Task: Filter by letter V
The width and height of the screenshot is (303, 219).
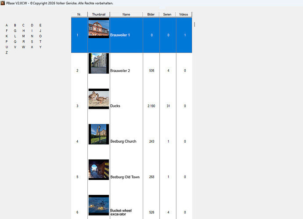Action: [x=15, y=47]
